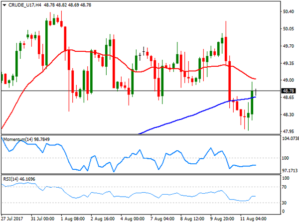Click the 49.00 price axis label
Viewport: 299px width, 224px height.
point(289,80)
